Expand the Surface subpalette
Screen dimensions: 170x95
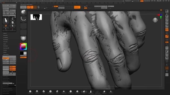5,52
